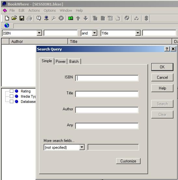The width and height of the screenshot is (178, 180).
Task: Click the Rating blue dot icon
Action: click(17, 91)
